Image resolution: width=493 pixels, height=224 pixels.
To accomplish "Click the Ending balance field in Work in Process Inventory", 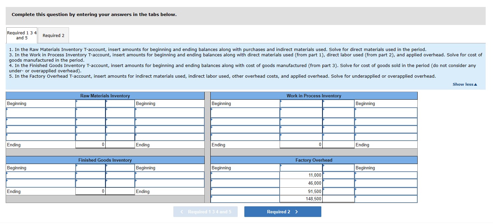I will coord(300,145).
